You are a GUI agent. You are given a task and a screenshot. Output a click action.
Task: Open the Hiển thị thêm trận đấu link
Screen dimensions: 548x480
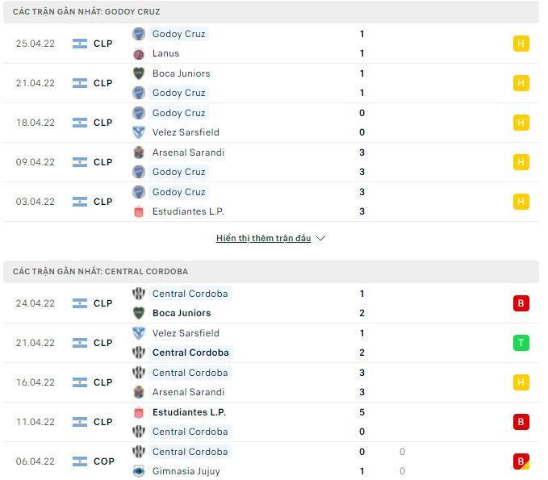[x=263, y=239]
